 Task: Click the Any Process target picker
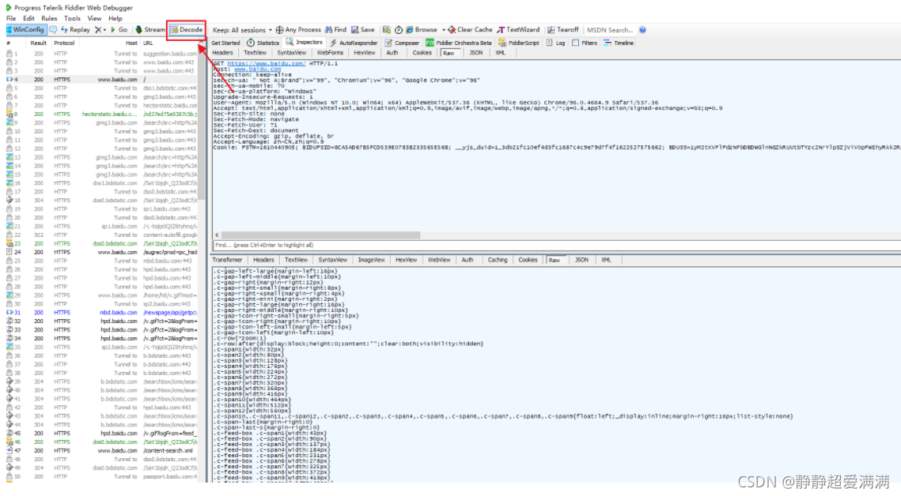click(x=297, y=30)
